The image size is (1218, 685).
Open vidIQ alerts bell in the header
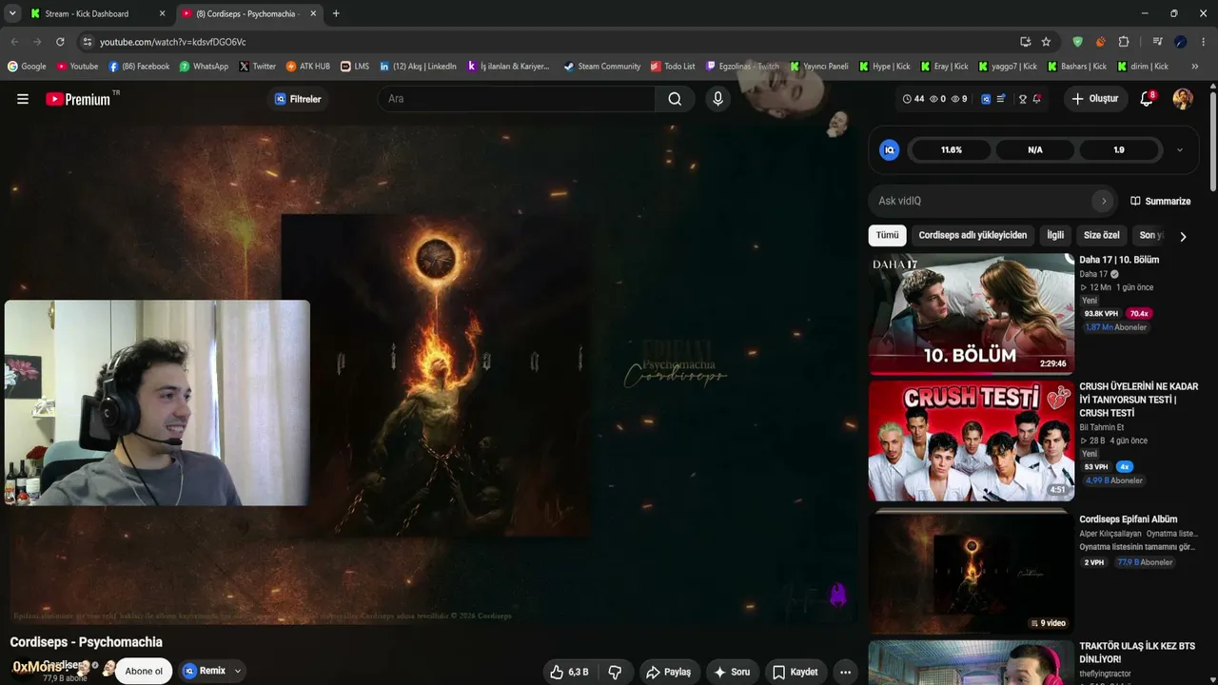coord(1037,99)
